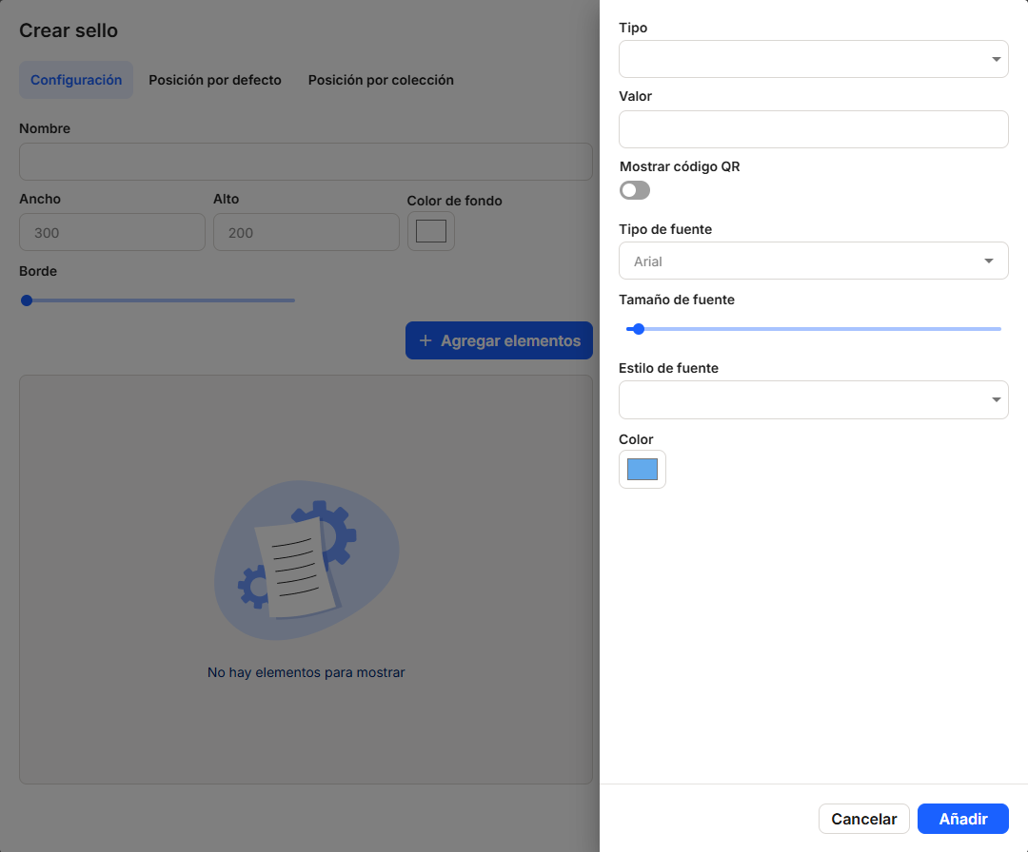Open the Posición por defecto tab
1028x852 pixels.
click(x=215, y=80)
